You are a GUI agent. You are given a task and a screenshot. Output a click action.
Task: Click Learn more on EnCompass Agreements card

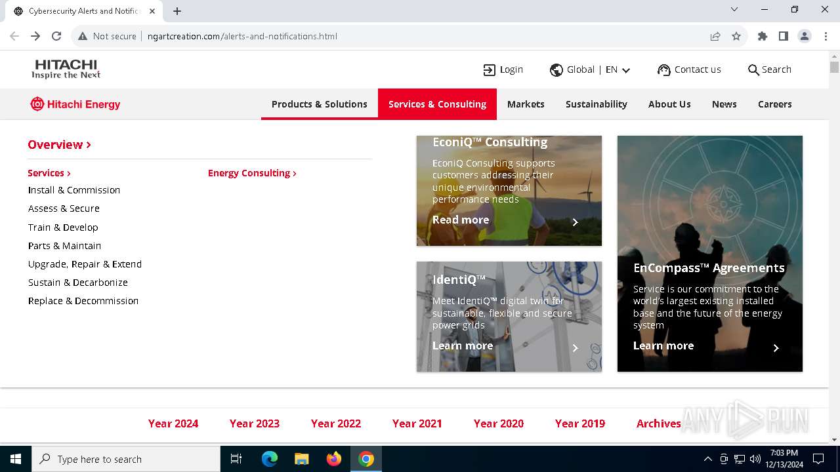[663, 346]
